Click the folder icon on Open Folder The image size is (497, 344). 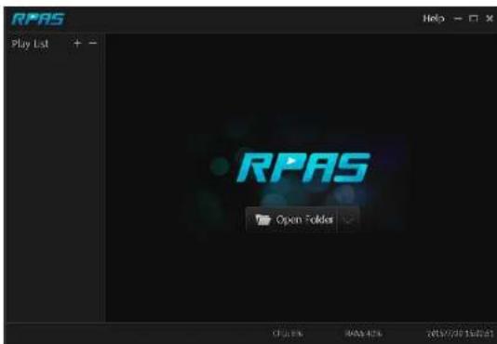coord(263,219)
